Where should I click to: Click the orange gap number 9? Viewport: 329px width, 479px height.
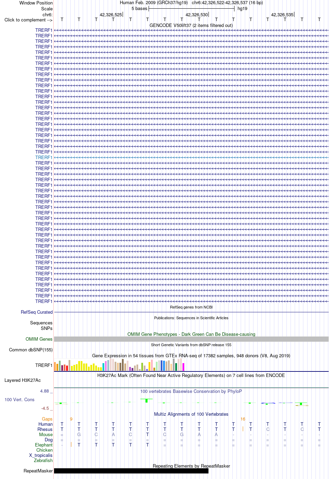[x=71, y=419]
